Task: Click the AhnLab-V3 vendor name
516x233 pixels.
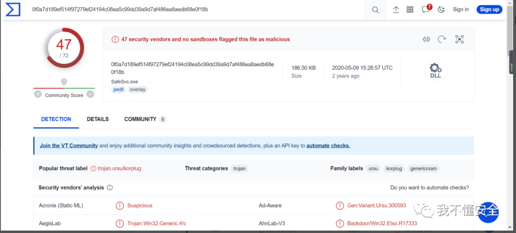Action: coord(272,223)
